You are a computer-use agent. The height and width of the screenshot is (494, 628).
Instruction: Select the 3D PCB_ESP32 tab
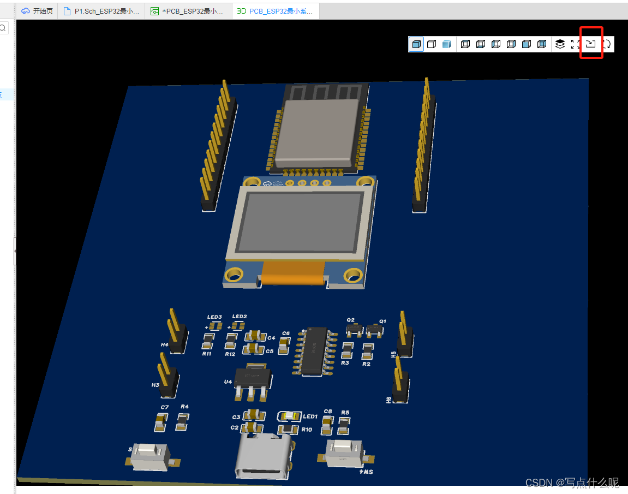pyautogui.click(x=275, y=11)
